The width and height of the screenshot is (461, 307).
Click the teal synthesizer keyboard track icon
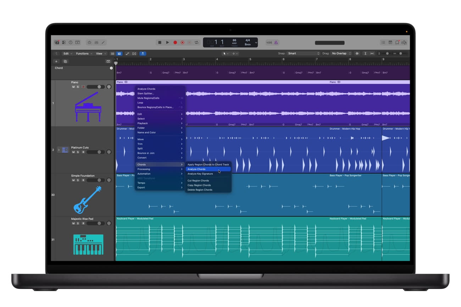point(88,244)
